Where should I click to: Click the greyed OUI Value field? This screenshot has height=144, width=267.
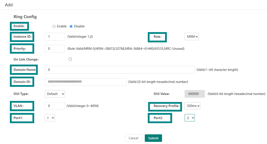(x=195, y=94)
